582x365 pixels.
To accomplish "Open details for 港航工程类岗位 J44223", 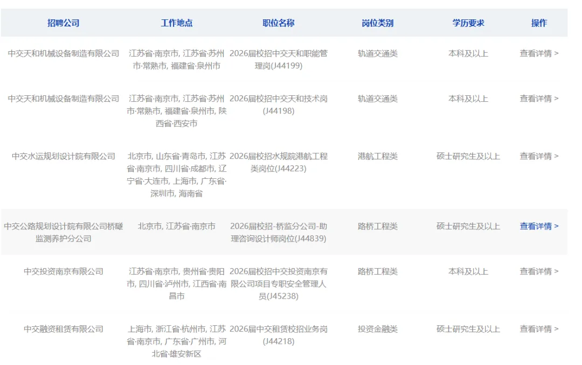I will point(539,156).
